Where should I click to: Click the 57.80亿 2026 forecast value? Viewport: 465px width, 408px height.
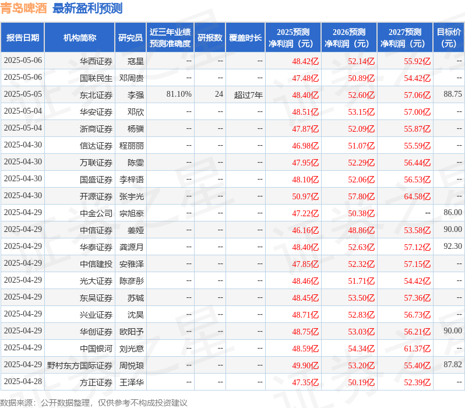[361, 197]
